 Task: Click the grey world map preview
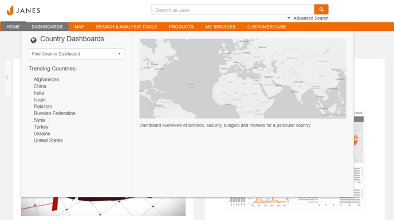[x=243, y=78]
